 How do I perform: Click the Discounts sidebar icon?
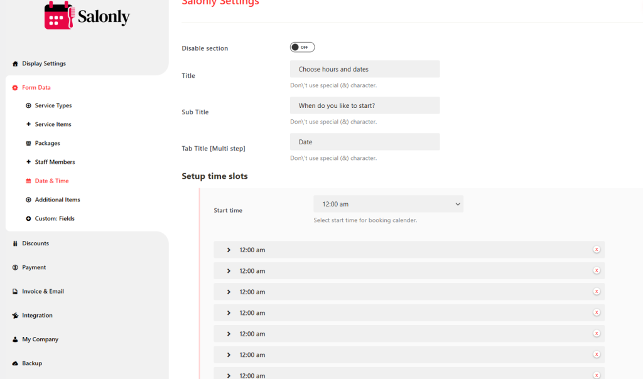point(15,243)
